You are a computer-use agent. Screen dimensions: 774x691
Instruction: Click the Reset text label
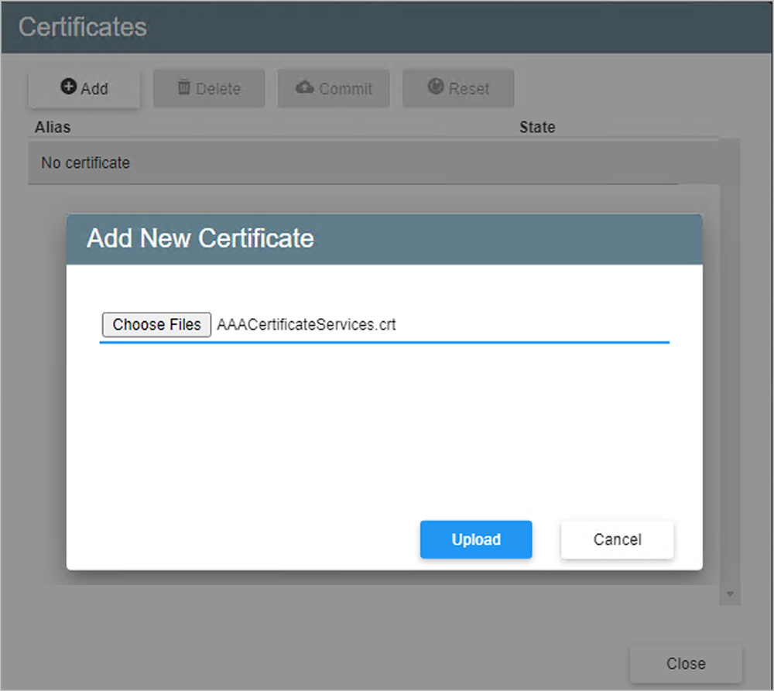click(x=469, y=89)
